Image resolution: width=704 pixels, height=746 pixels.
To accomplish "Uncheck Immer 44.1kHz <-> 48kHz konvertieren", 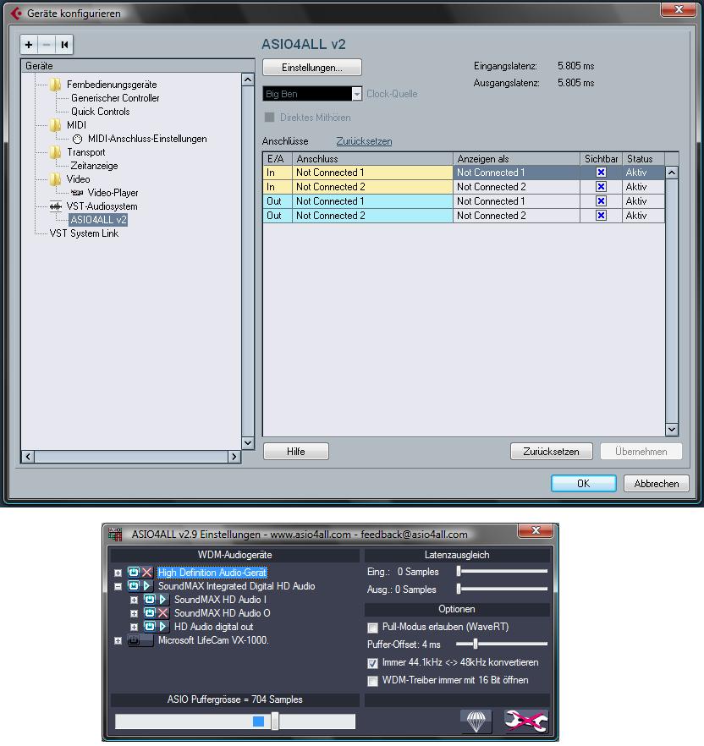I will (x=372, y=663).
